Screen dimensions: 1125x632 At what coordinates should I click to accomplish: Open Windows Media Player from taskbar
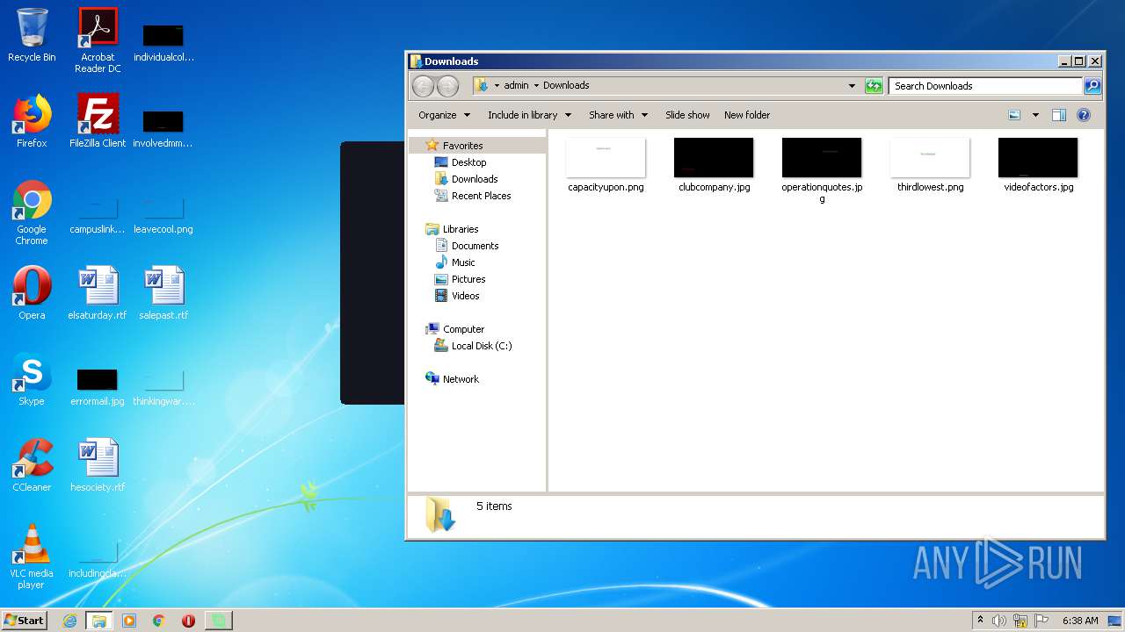pos(129,621)
